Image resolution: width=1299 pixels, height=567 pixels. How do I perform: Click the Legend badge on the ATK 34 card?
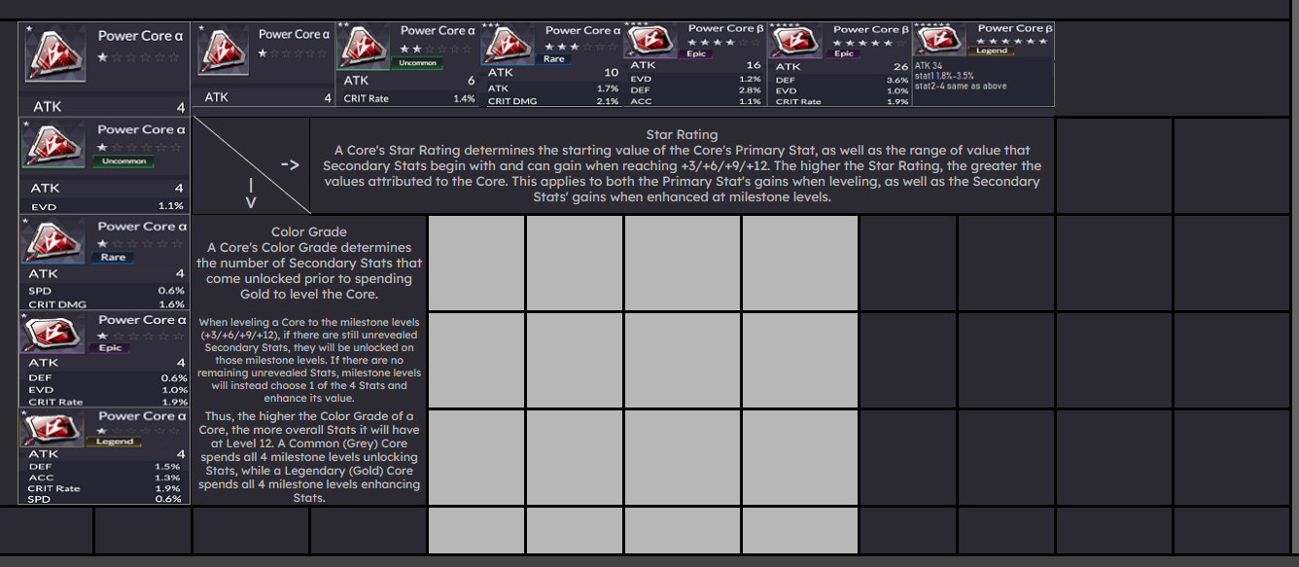(x=992, y=52)
